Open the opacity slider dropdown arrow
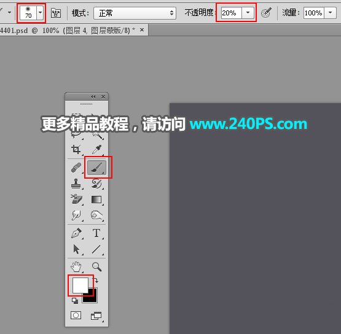This screenshot has height=334, width=341. tap(248, 13)
